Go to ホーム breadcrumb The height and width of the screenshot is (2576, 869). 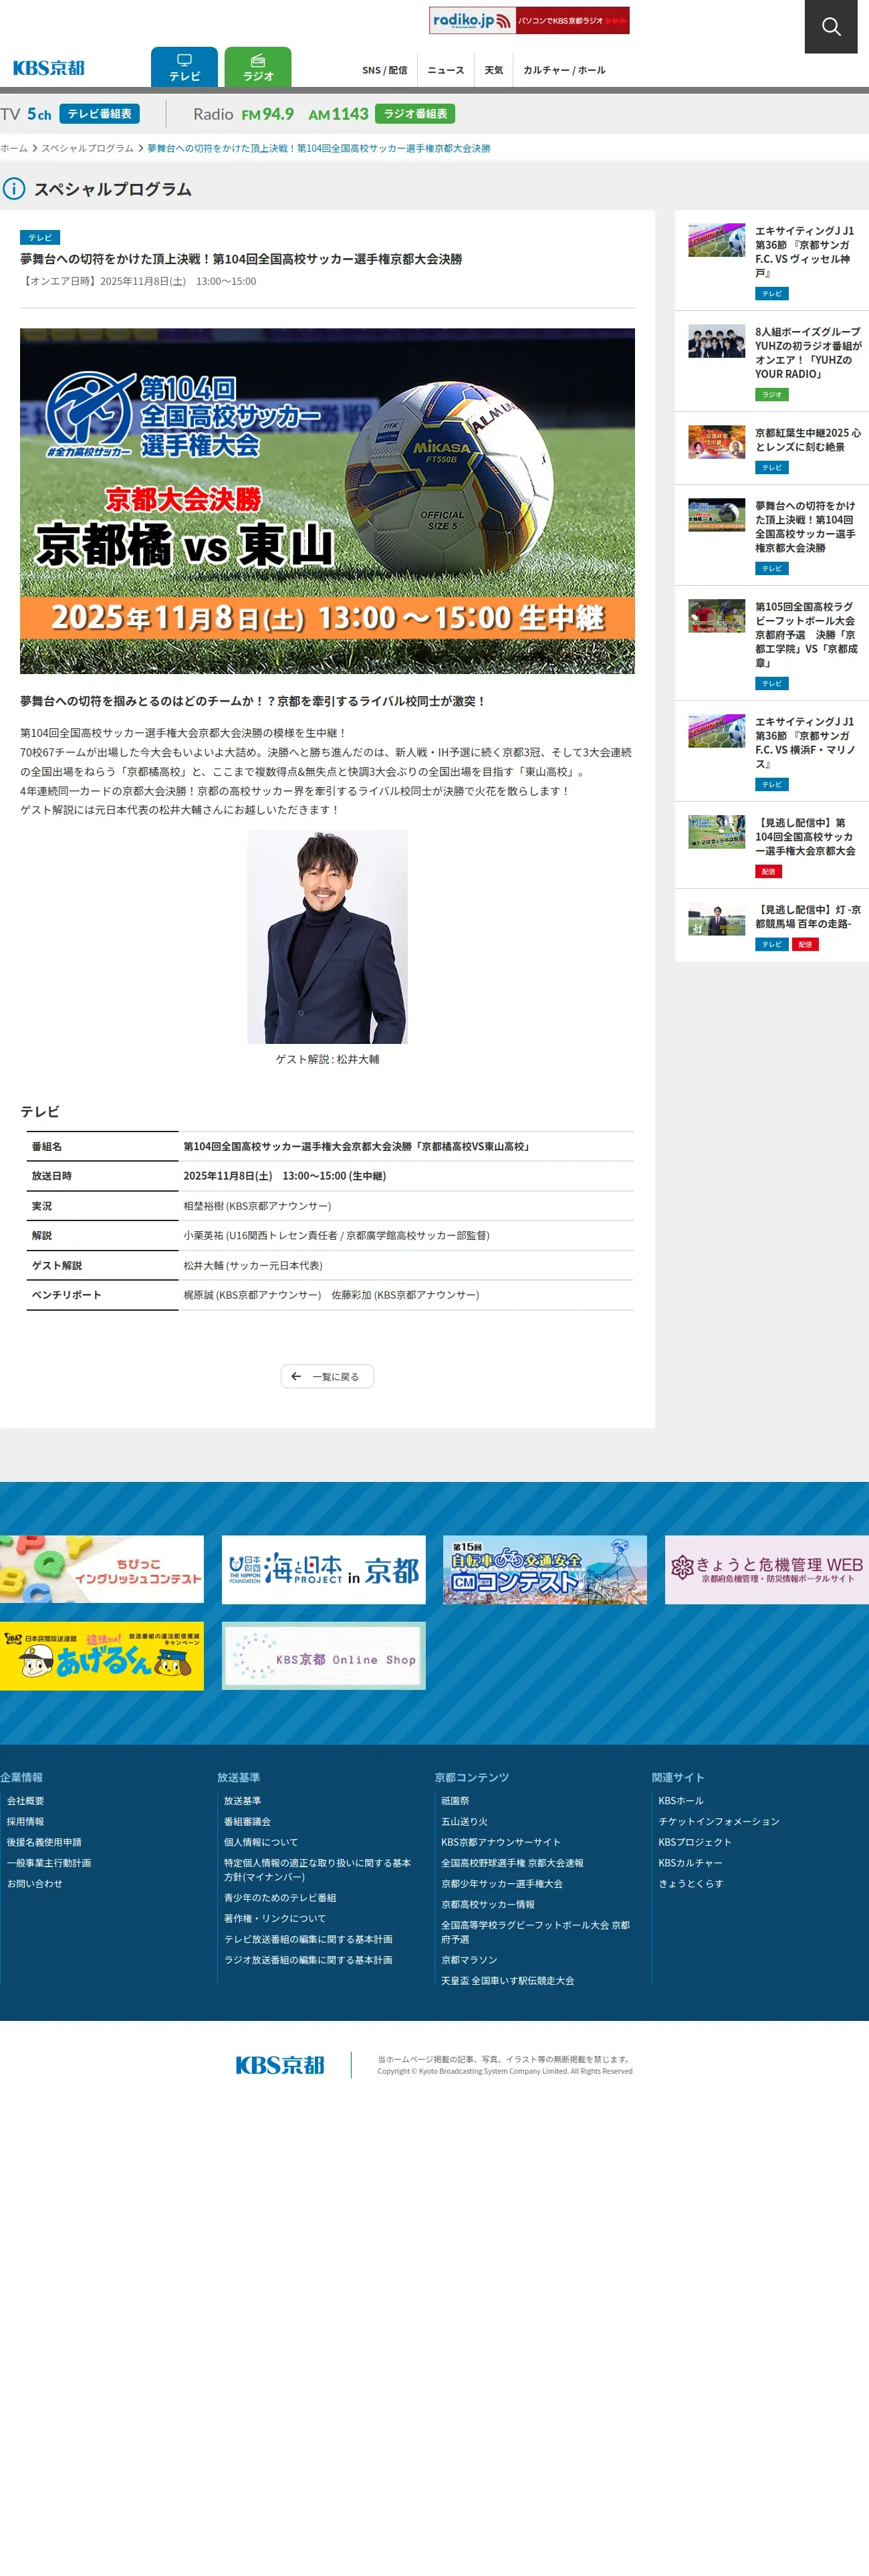pos(14,148)
